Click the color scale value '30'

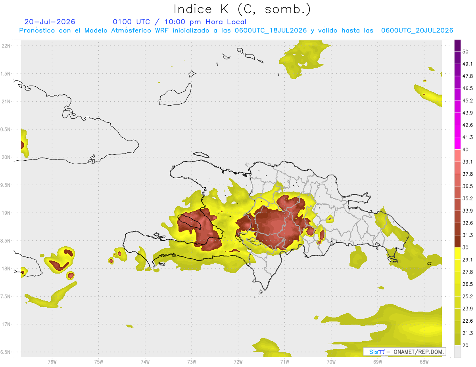(x=466, y=247)
